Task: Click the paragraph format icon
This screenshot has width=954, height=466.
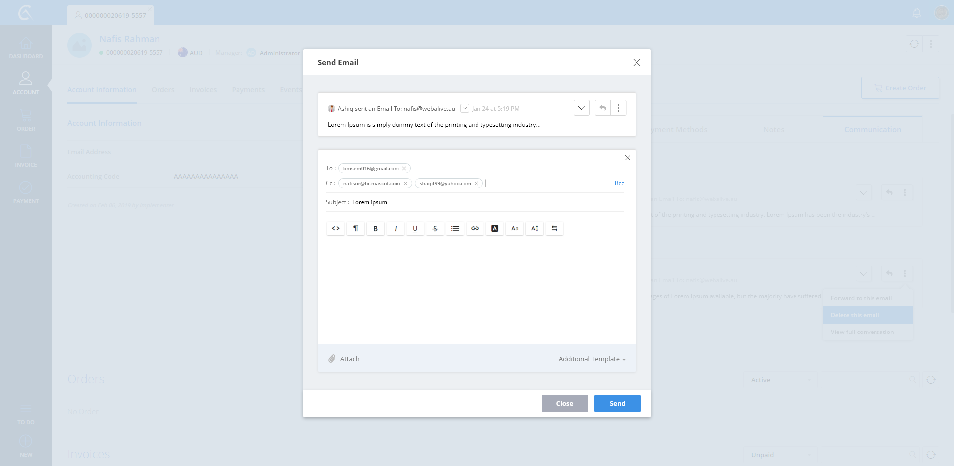Action: (x=355, y=229)
